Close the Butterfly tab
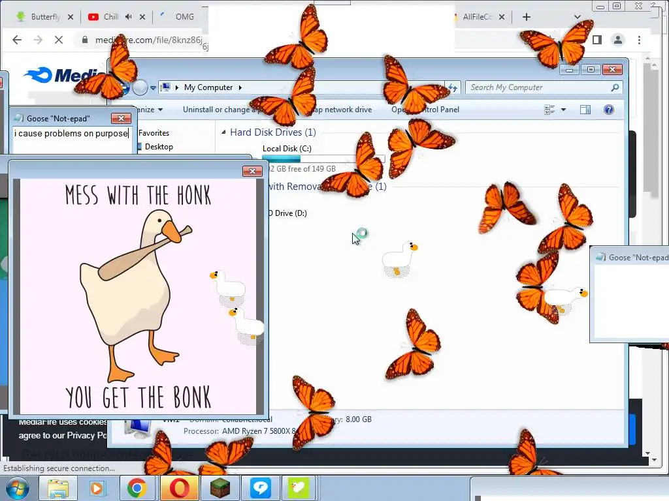The image size is (669, 501). (71, 16)
